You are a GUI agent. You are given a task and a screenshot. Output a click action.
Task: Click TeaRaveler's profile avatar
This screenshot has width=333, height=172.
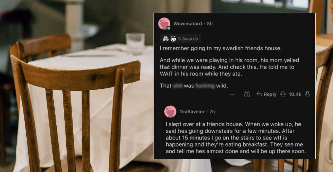[170, 112]
